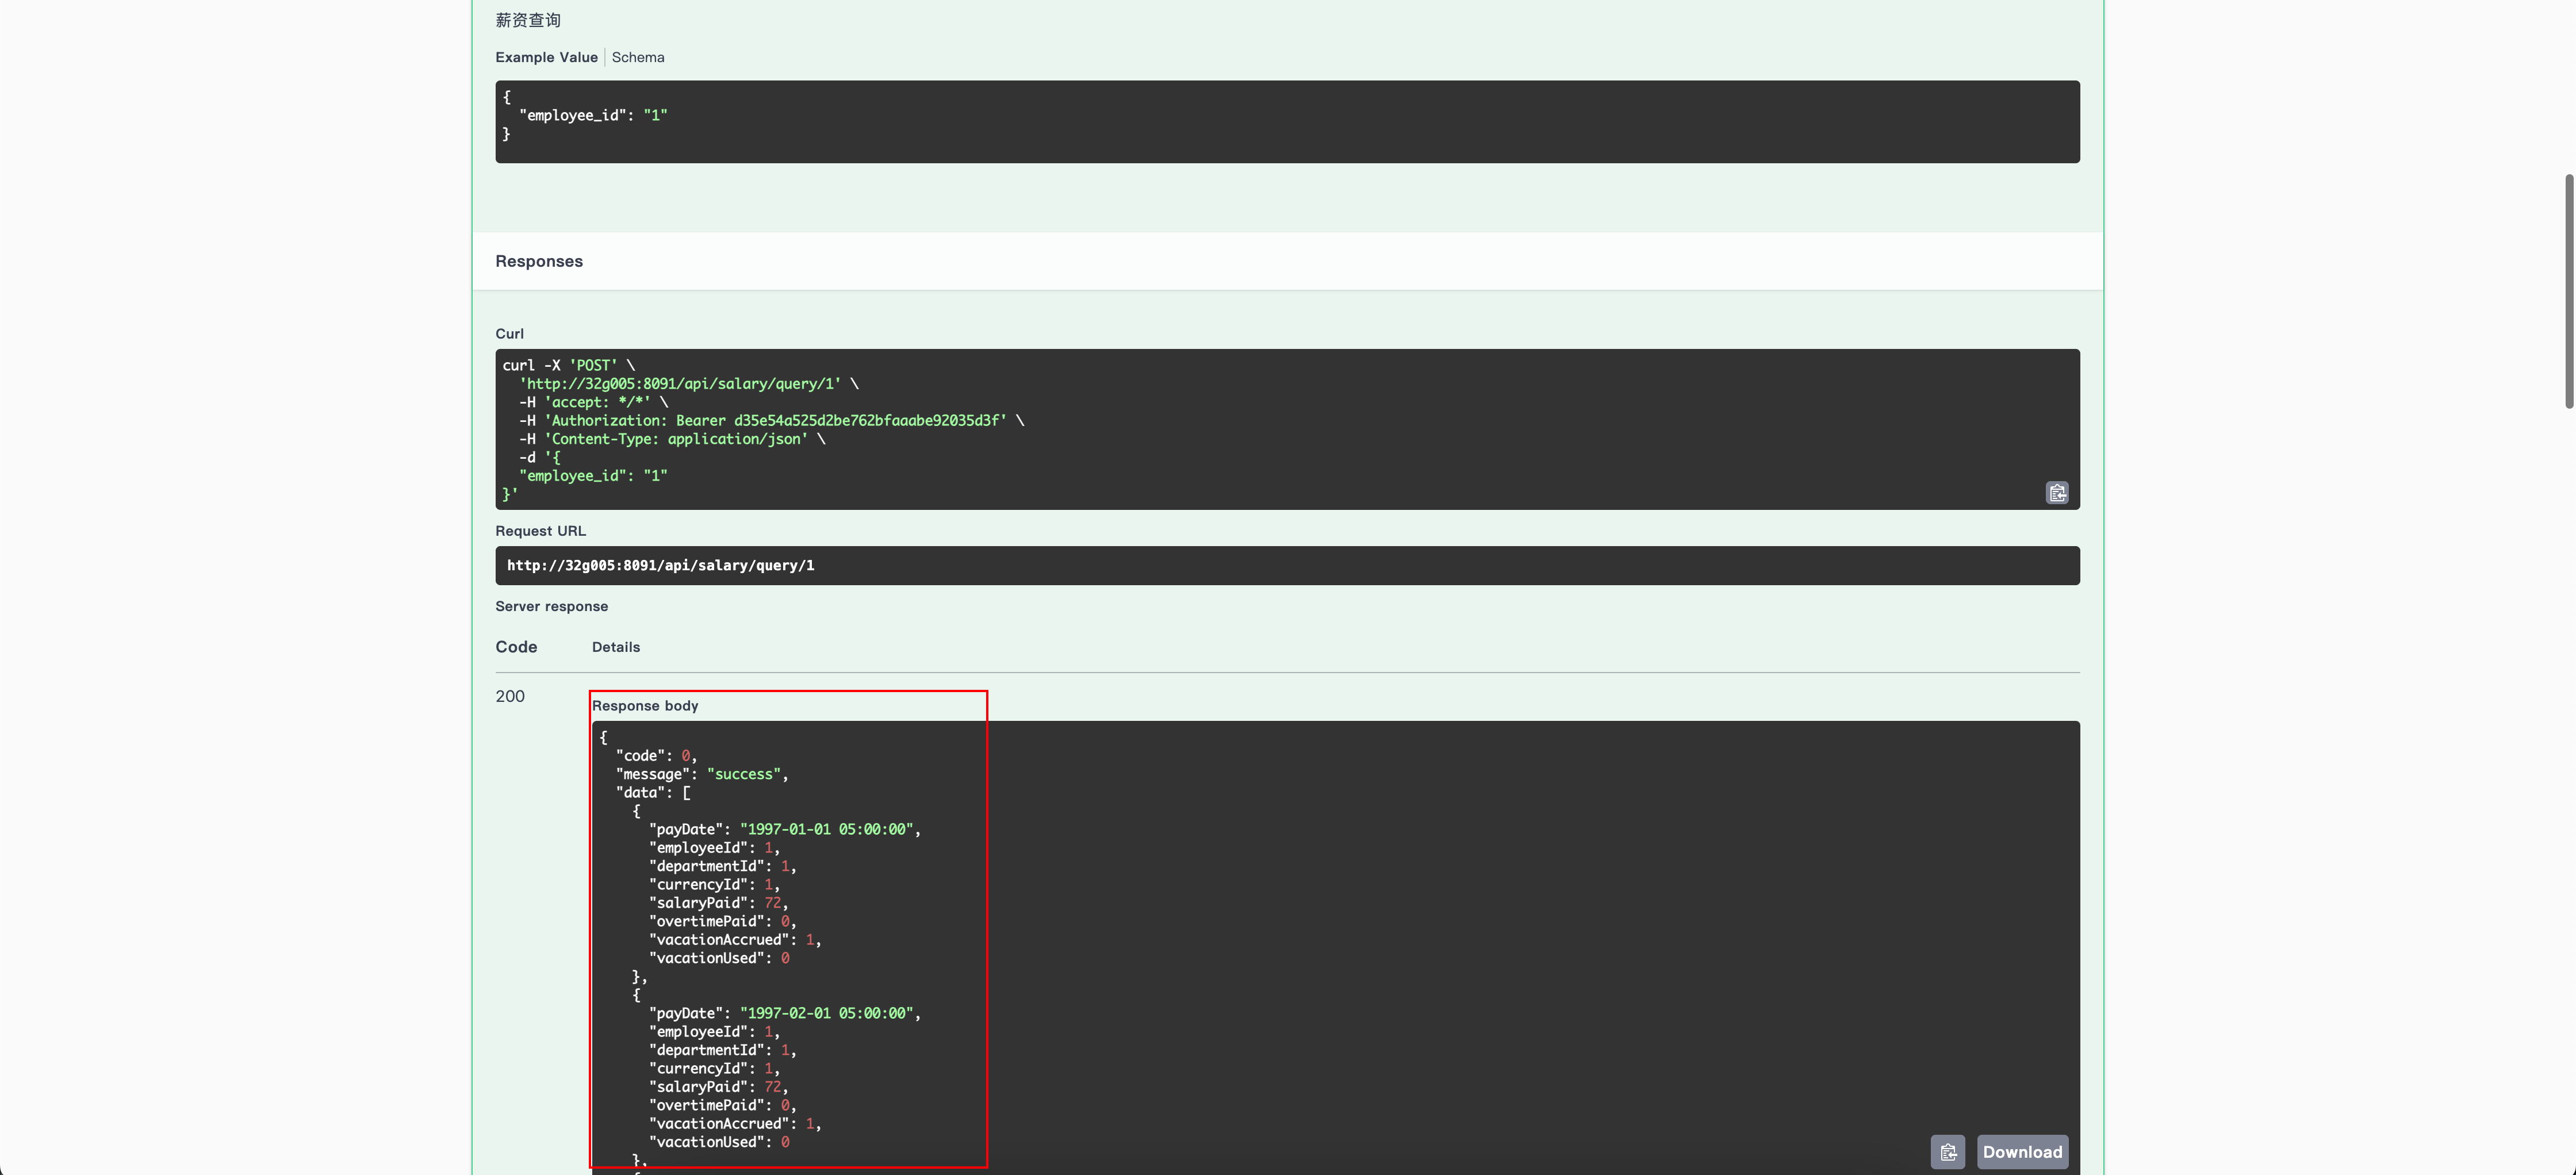Click the "success" message value in response
The image size is (2576, 1175).
pos(743,774)
